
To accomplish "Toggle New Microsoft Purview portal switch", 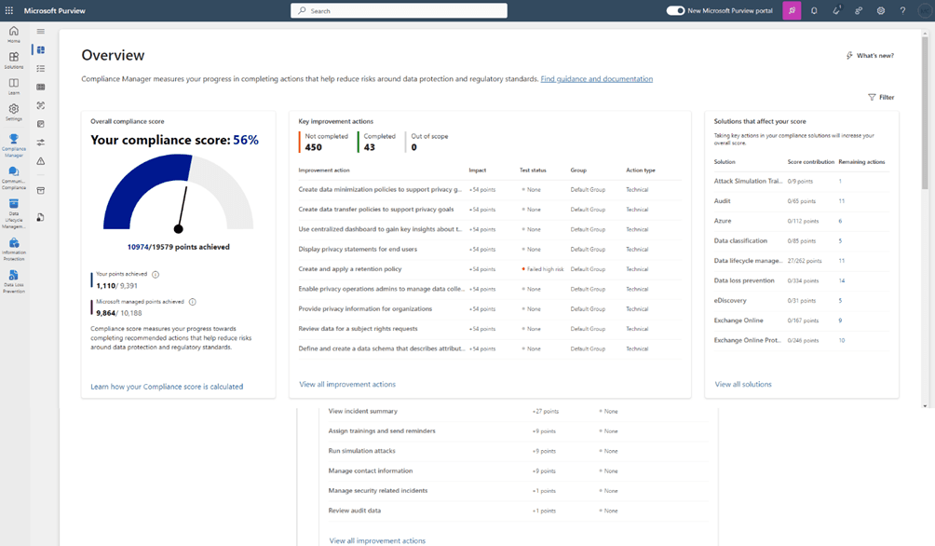I will 675,11.
